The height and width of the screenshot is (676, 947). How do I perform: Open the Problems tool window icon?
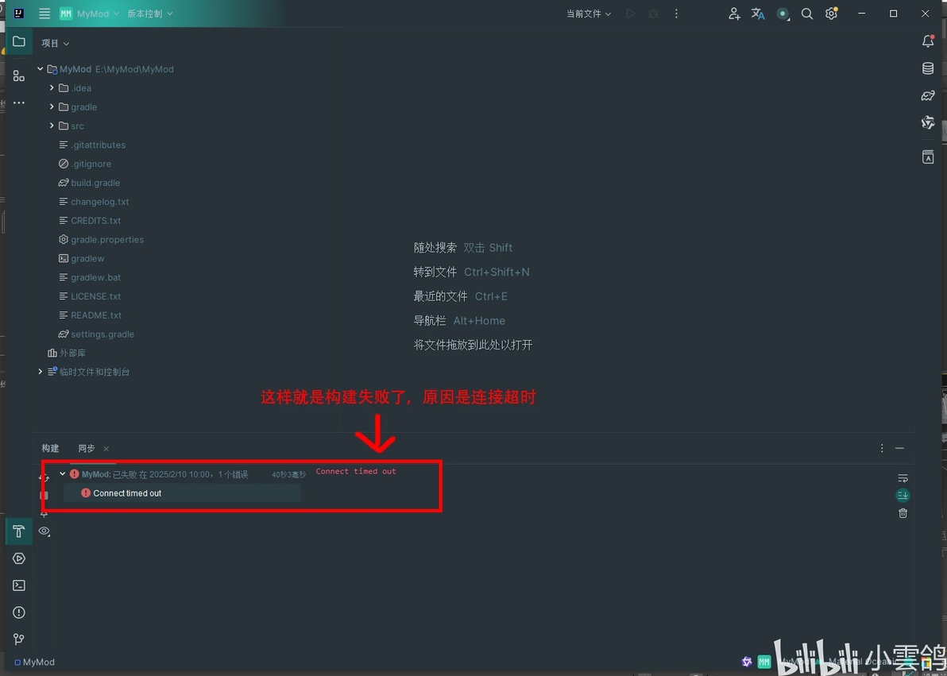[x=19, y=612]
